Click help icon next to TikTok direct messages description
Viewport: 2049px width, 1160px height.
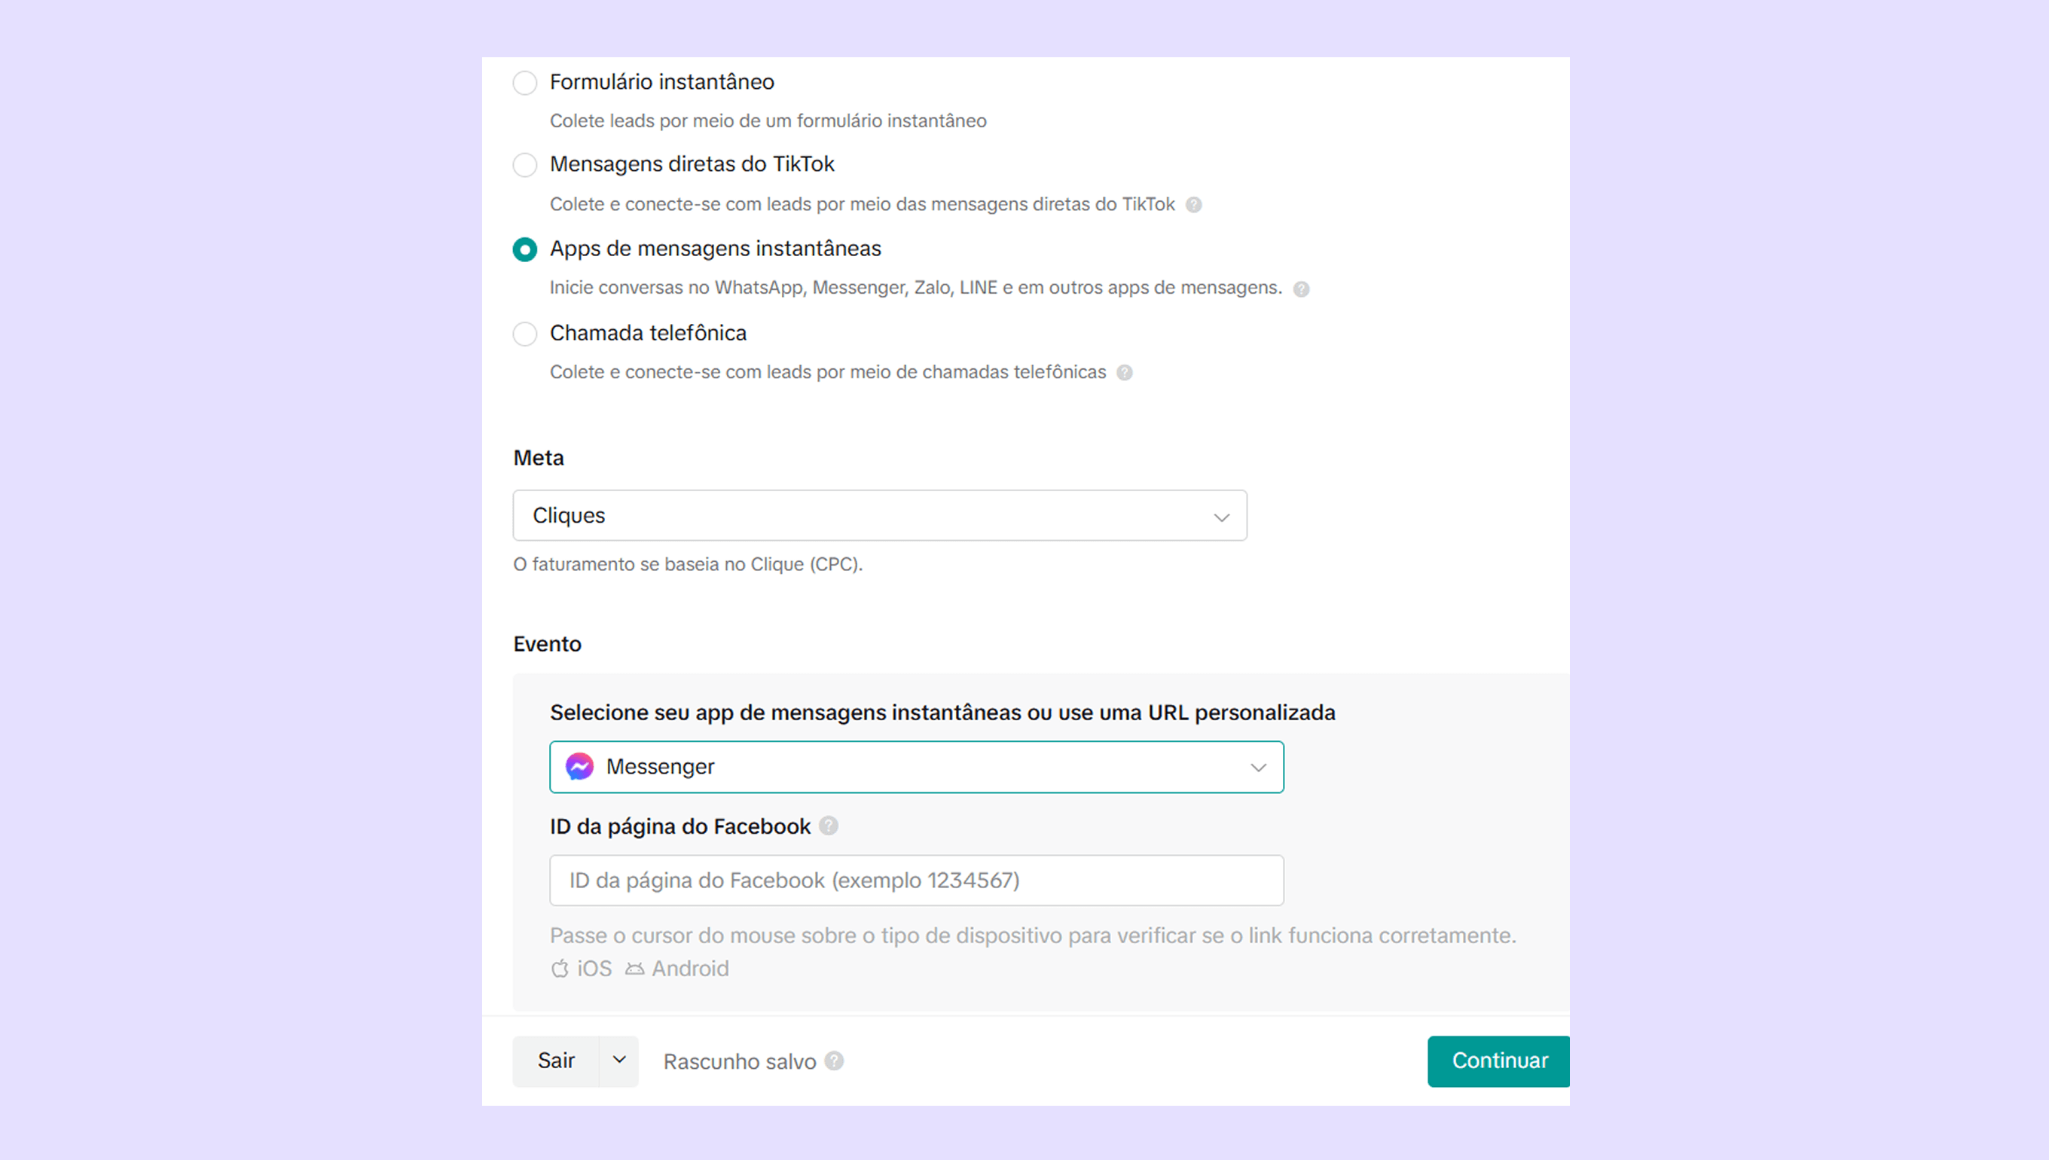coord(1193,205)
